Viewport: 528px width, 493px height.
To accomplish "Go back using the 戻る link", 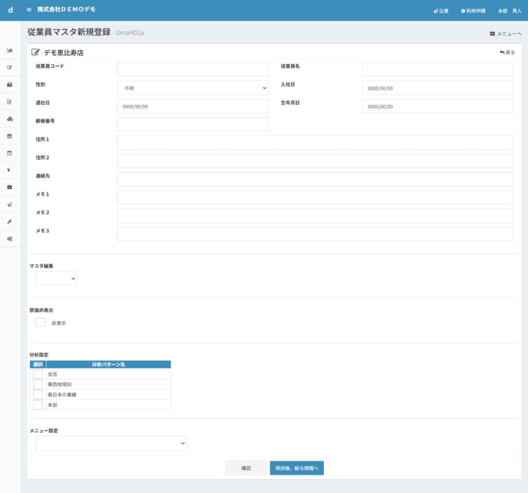I will [507, 53].
